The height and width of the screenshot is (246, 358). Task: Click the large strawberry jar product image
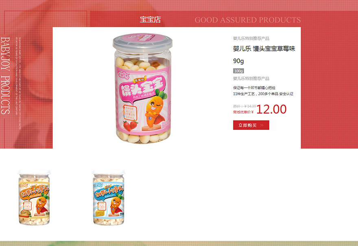click(x=143, y=88)
